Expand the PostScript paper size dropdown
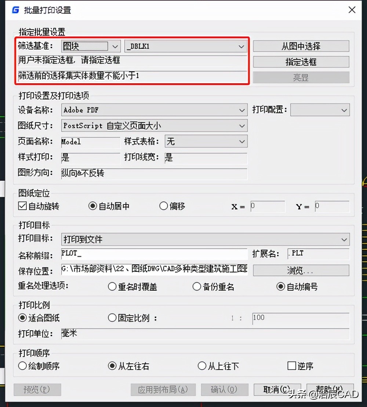 point(241,125)
